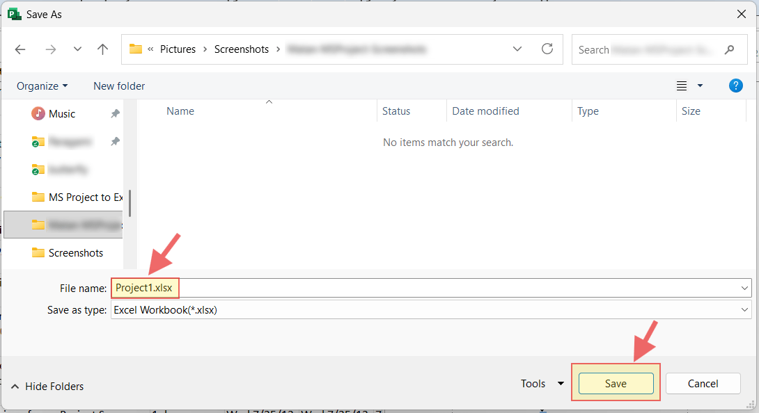Open the Tools dropdown
Viewport: 759px width, 413px height.
coord(542,383)
